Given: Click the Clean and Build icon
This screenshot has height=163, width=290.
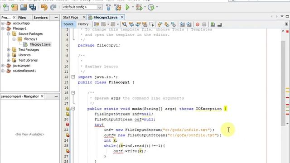Looking at the screenshot, I should tap(118, 7).
